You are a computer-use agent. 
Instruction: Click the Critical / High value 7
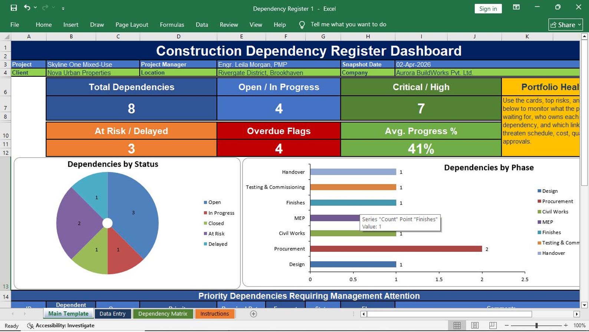point(421,108)
